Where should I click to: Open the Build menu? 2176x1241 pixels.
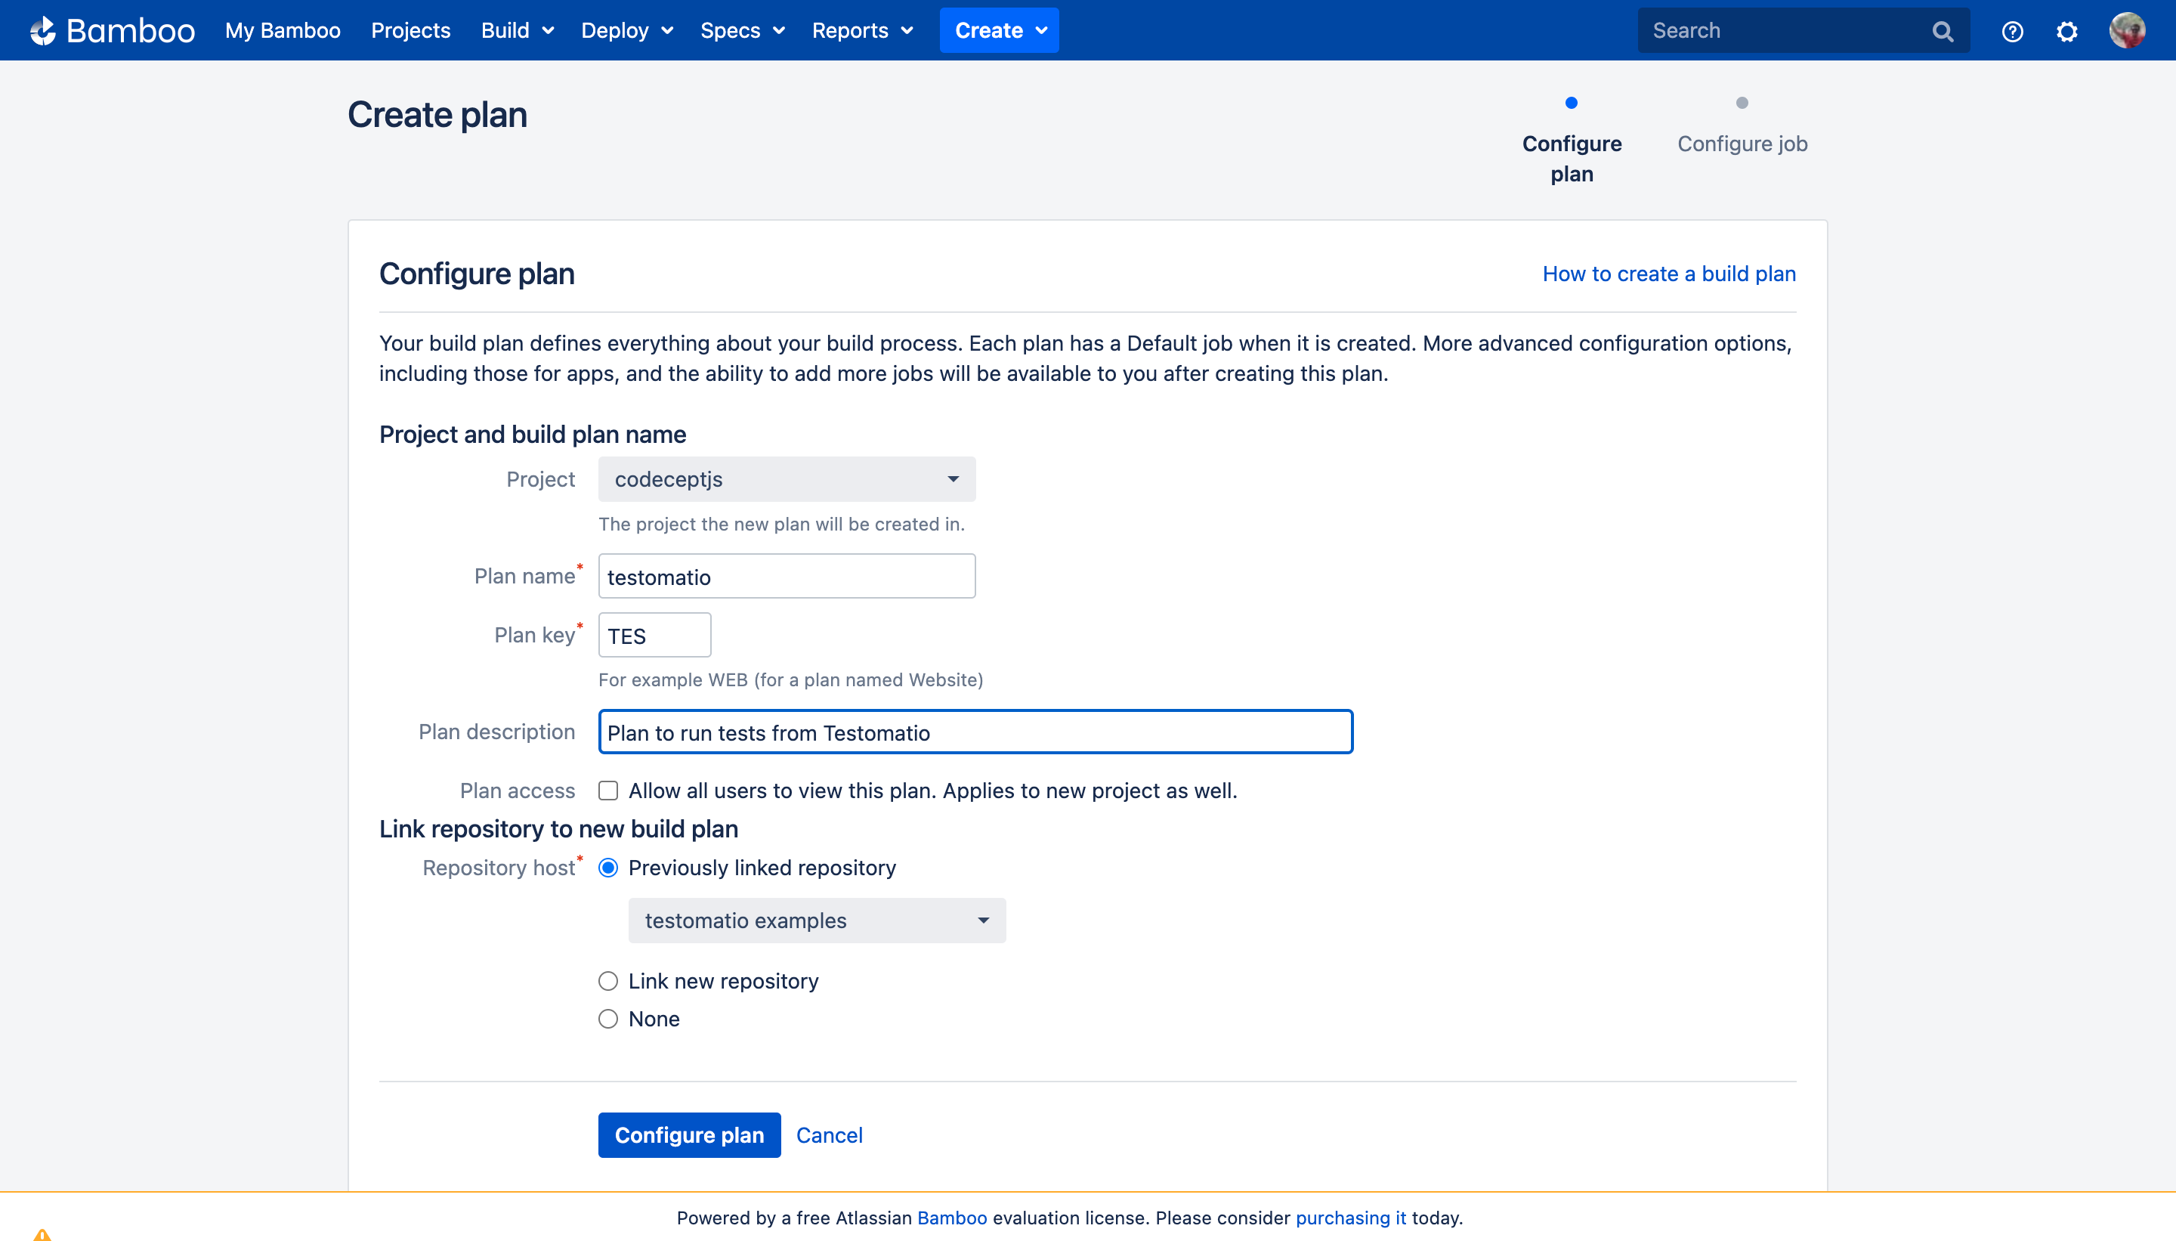coord(517,31)
